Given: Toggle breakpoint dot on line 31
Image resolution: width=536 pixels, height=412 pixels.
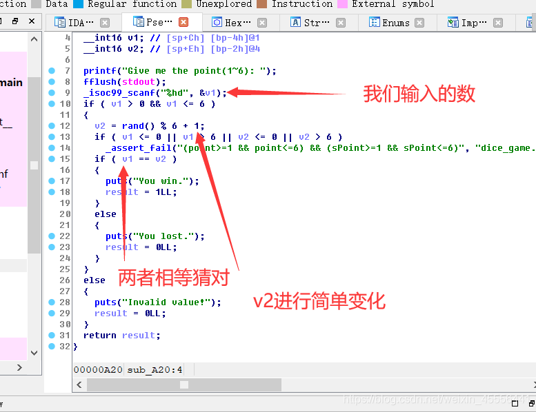Looking at the screenshot, I should pos(52,336).
